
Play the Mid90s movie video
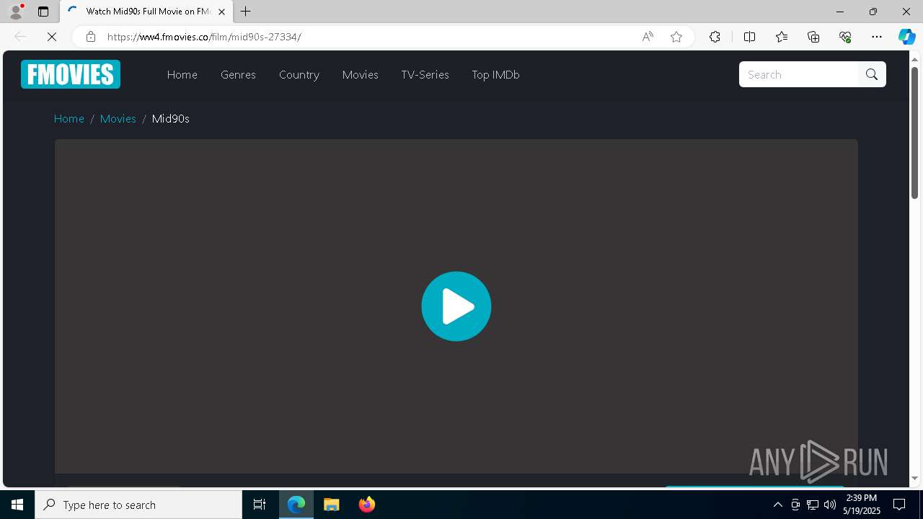tap(456, 306)
